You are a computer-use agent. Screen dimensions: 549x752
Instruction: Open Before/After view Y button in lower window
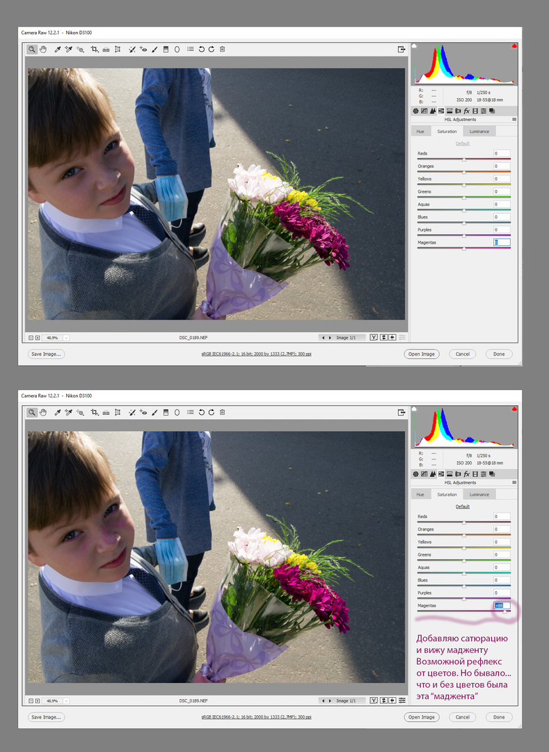(374, 700)
